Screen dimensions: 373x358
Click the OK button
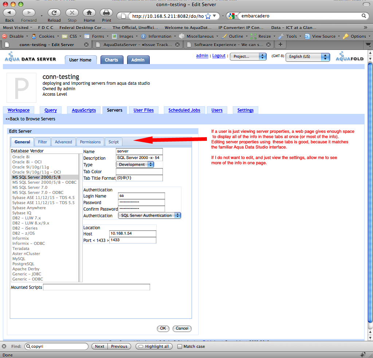point(163,328)
